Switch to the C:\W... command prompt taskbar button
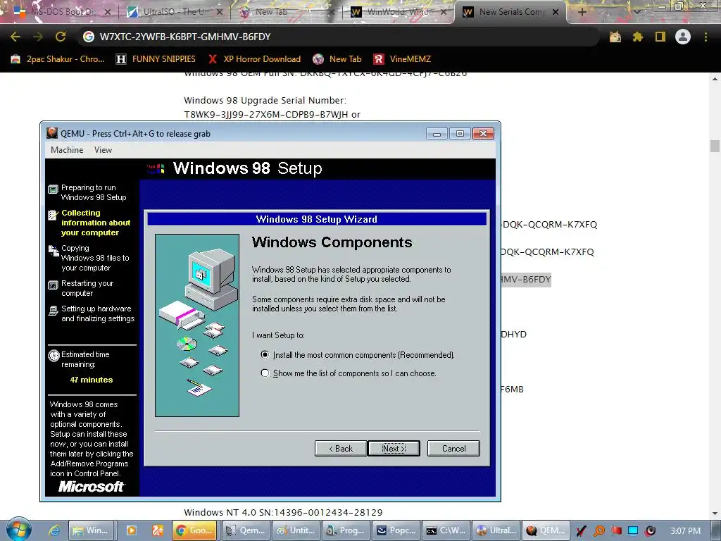721x541 pixels. point(446,530)
